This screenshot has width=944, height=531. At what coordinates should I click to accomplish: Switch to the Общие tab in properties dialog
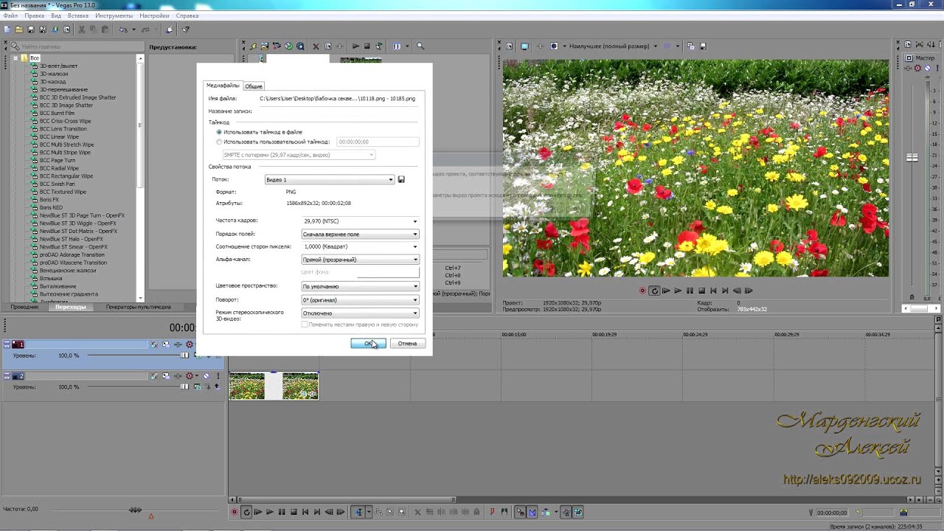pos(253,86)
